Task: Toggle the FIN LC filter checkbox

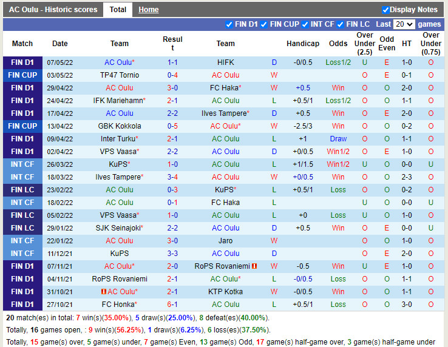Action: click(x=341, y=24)
